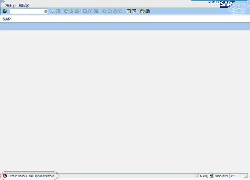Restore the SAP window size
Screen dimensions: 250x180
pos(213,2)
